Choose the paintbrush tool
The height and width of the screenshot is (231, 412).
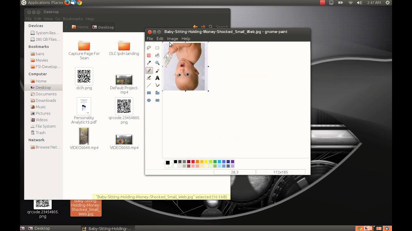157,71
